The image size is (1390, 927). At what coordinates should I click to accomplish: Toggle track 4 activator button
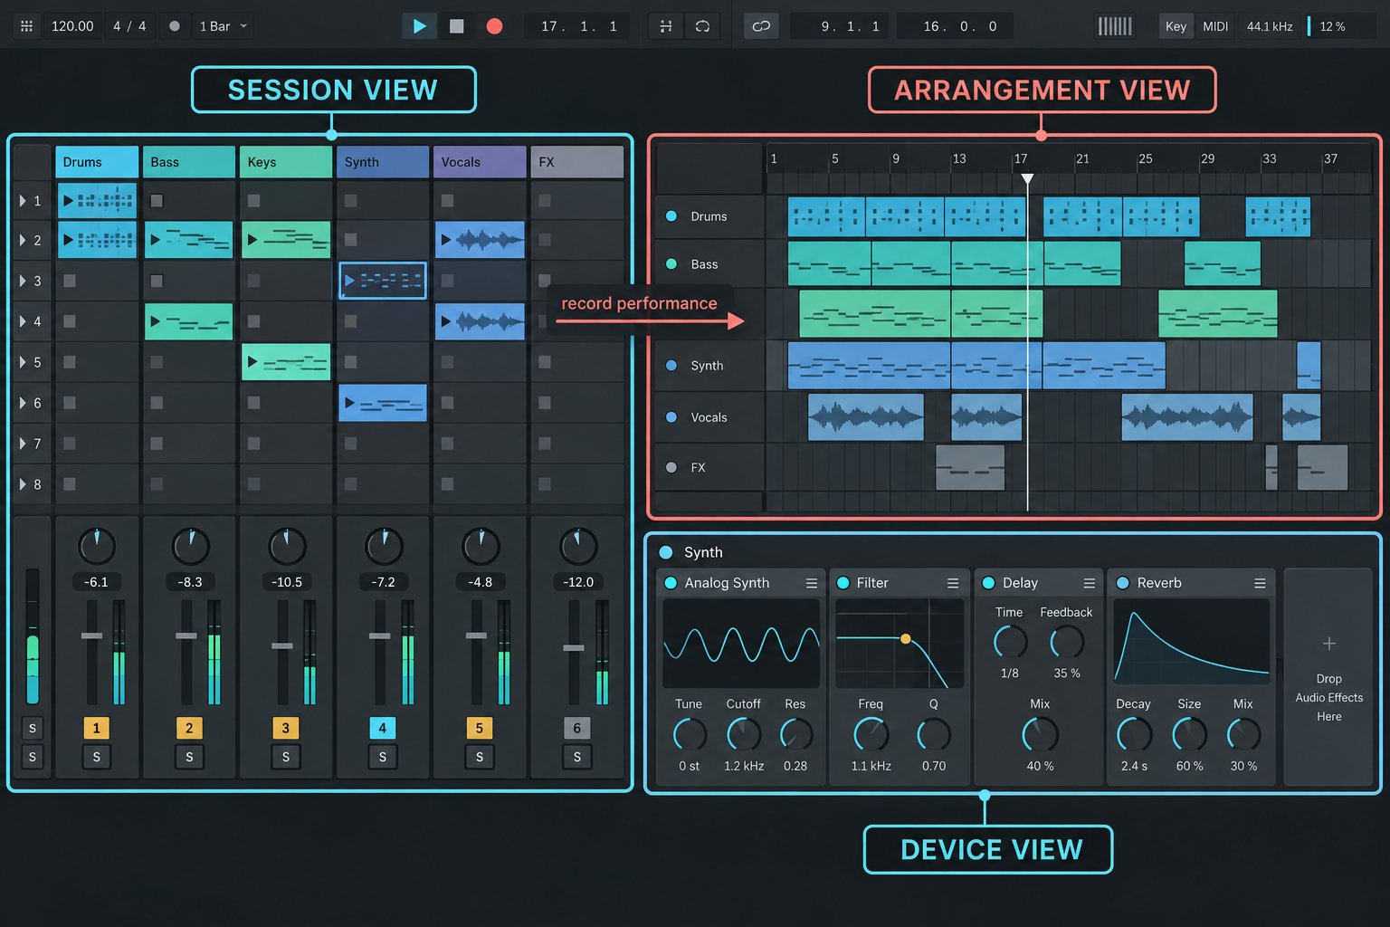click(382, 728)
